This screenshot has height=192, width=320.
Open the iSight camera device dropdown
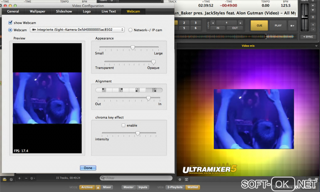pos(77,29)
